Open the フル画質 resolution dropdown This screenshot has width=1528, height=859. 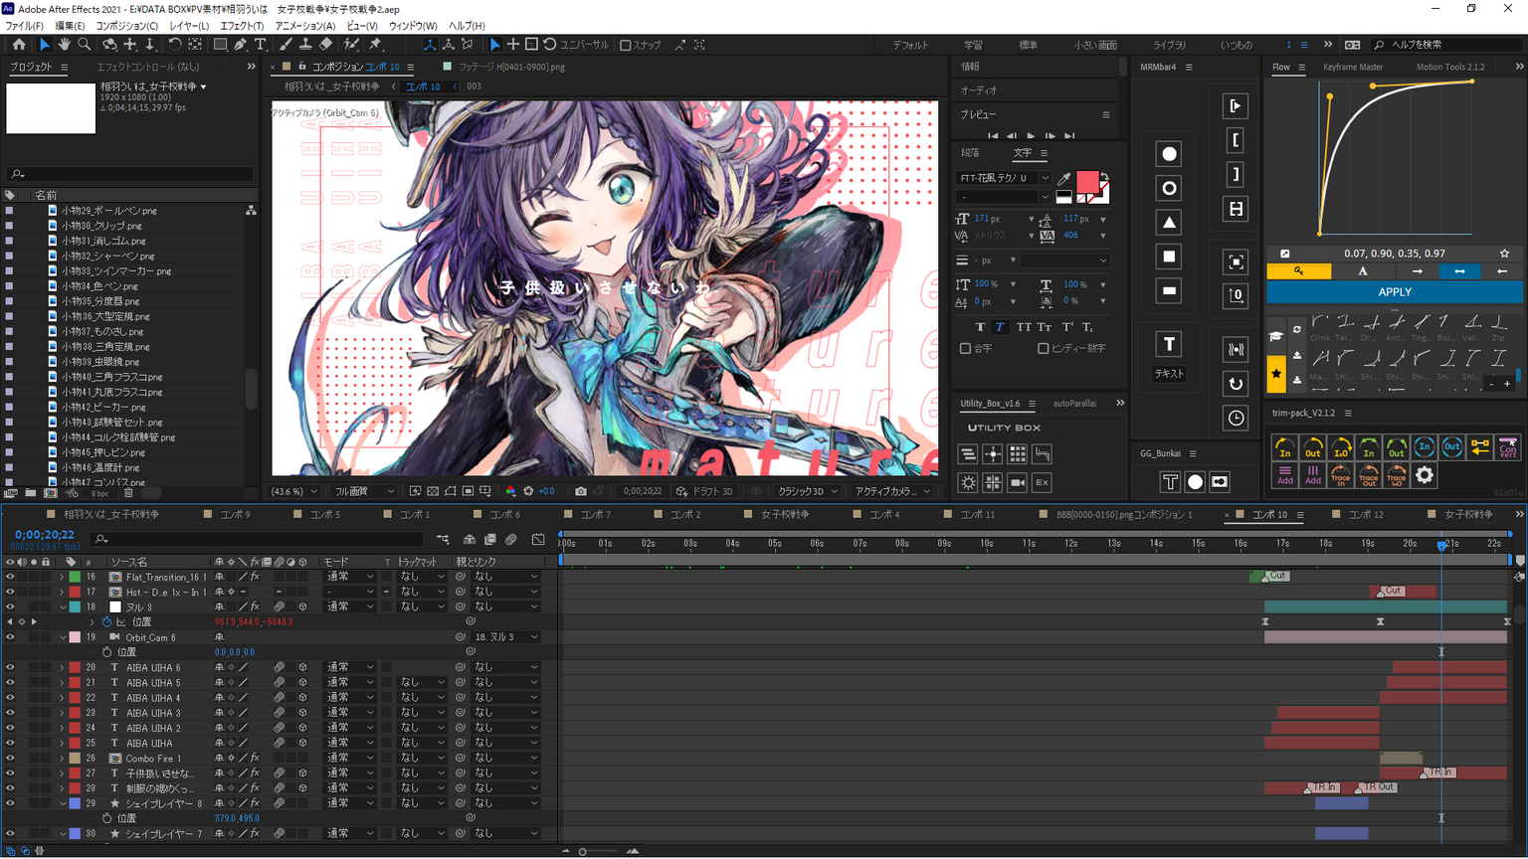click(x=364, y=491)
